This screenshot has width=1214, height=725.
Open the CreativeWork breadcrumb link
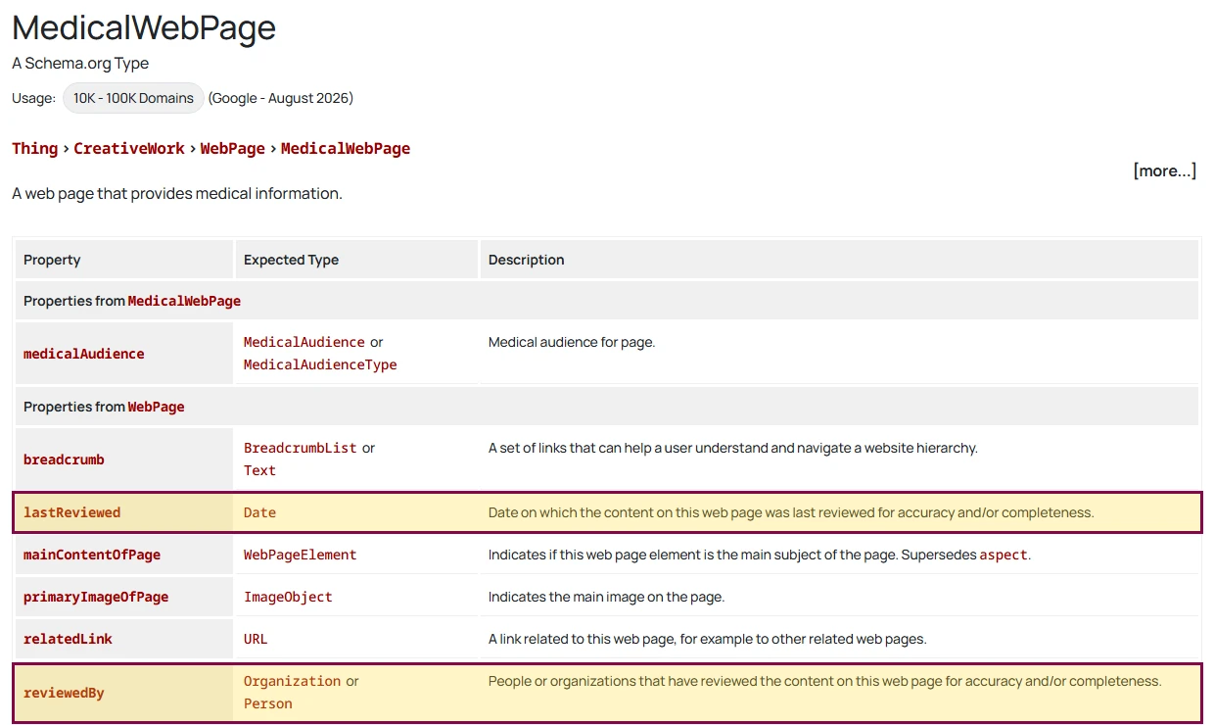(129, 149)
